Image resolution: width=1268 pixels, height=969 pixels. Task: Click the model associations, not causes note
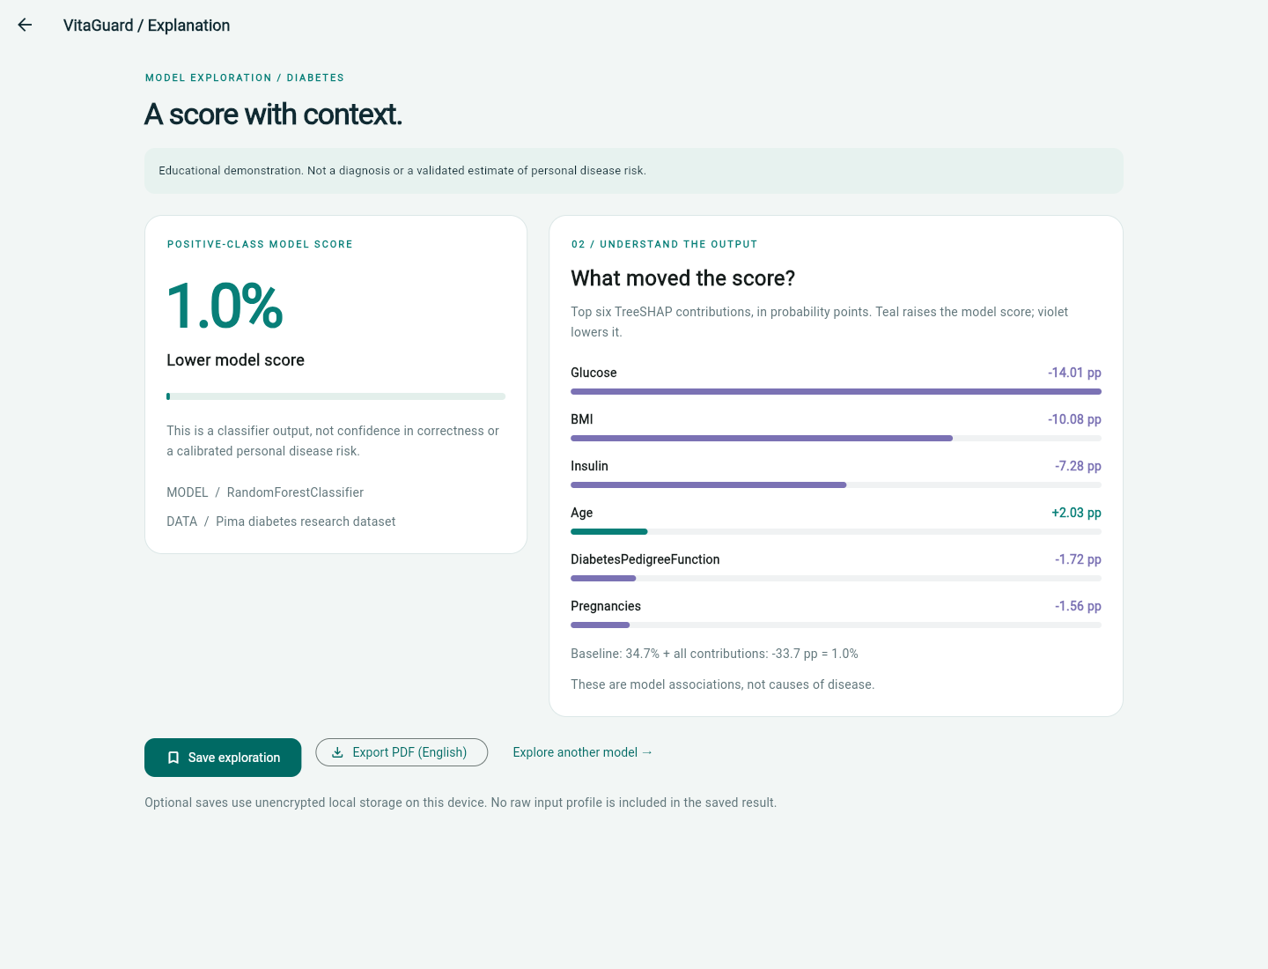tap(723, 684)
